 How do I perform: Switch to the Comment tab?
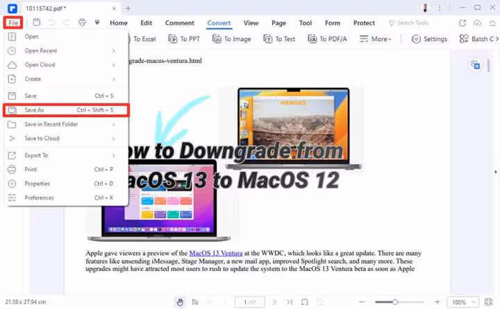pyautogui.click(x=180, y=23)
